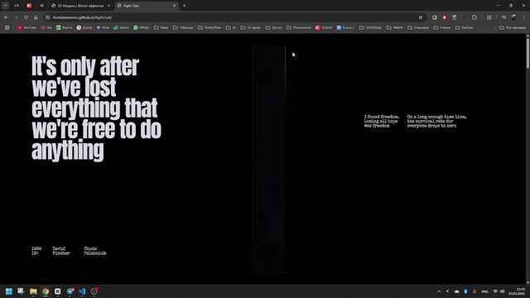Screen dimensions: 530x298
Task: Open the browser home page
Action: click(36, 17)
